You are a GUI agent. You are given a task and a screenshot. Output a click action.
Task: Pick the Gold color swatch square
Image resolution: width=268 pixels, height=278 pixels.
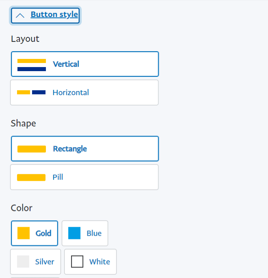pyautogui.click(x=24, y=233)
